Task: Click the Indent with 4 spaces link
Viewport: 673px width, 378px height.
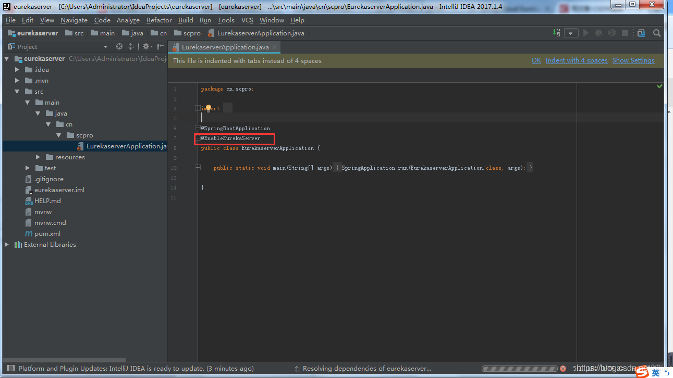Action: pos(577,60)
